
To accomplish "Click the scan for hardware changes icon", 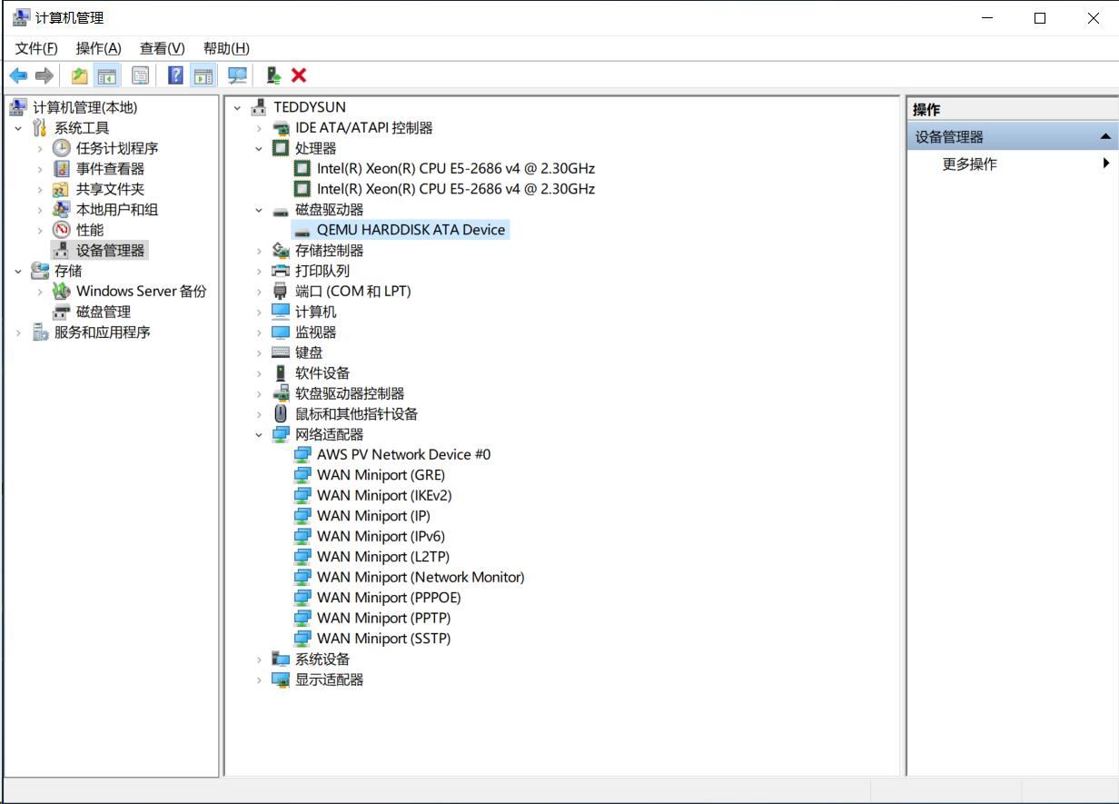I will tap(238, 75).
